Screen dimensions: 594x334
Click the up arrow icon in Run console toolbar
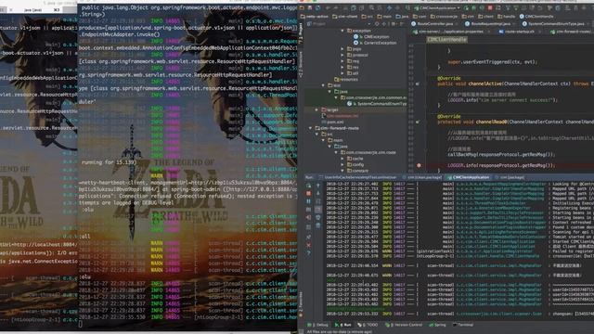(317, 186)
